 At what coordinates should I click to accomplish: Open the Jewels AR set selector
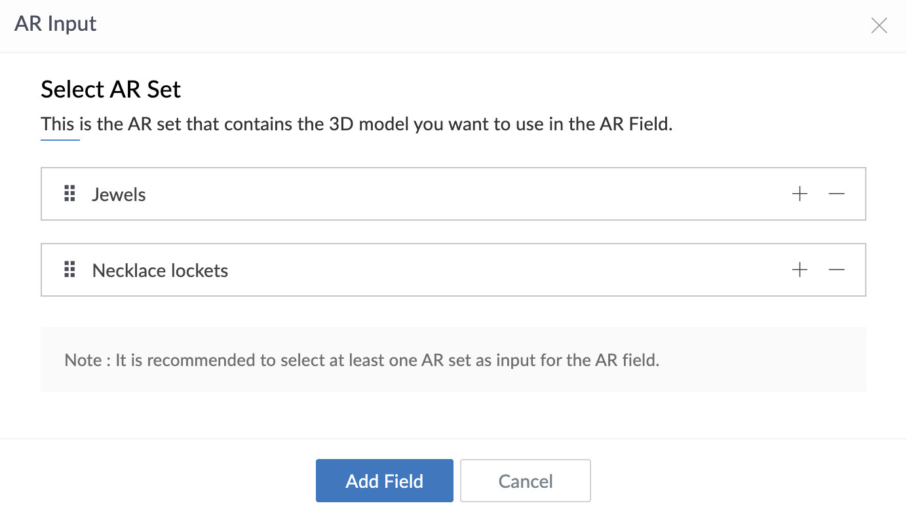[453, 194]
